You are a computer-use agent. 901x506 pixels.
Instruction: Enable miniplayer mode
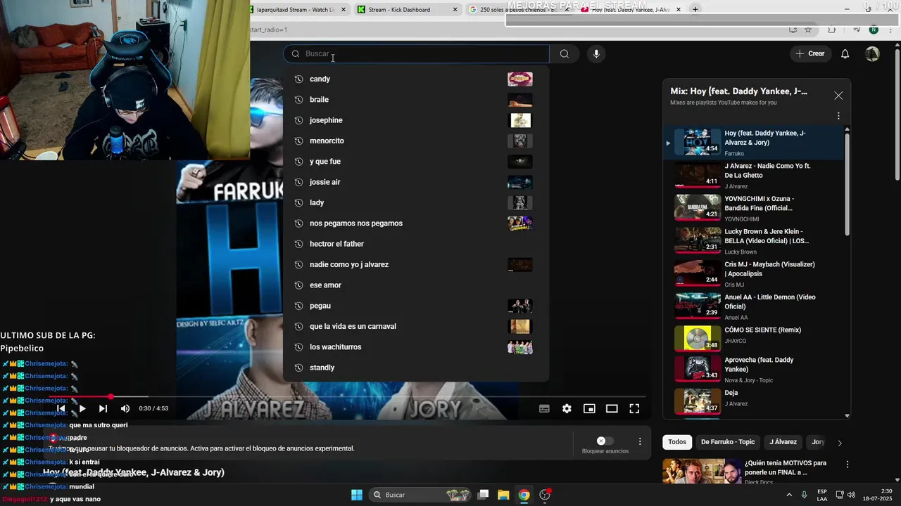589,408
